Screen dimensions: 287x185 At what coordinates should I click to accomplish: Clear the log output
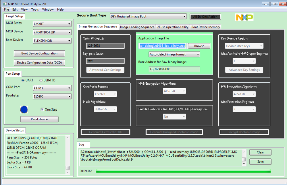click(x=260, y=152)
